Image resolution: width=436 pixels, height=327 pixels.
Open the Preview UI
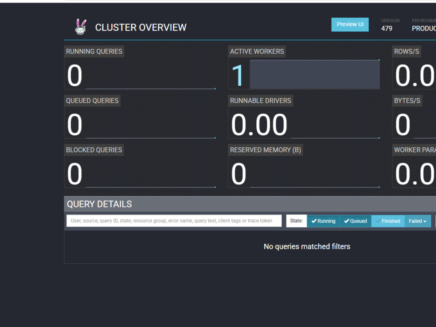[x=350, y=24]
